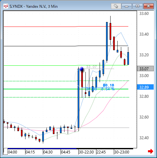Click the 33.00 price scale value
This screenshot has height=158, width=157.
(144, 76)
